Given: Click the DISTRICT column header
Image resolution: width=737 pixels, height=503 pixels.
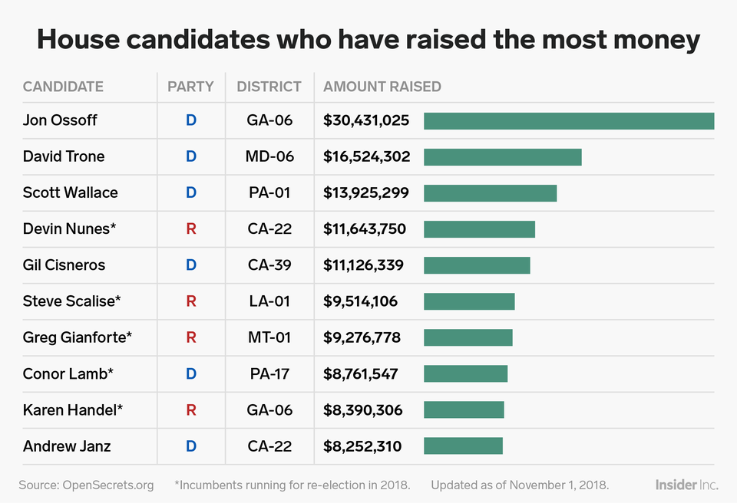Looking at the screenshot, I should click(269, 87).
